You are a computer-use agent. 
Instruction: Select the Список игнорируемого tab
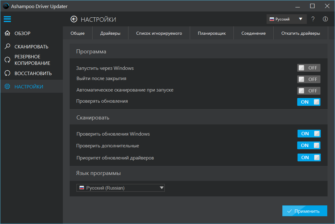click(159, 33)
